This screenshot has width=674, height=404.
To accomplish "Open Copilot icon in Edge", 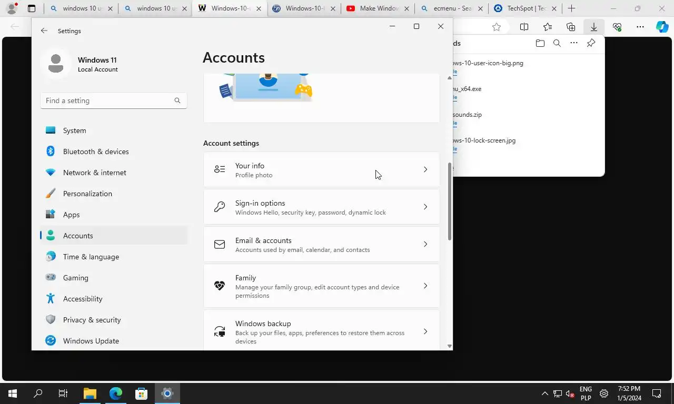I will click(662, 27).
